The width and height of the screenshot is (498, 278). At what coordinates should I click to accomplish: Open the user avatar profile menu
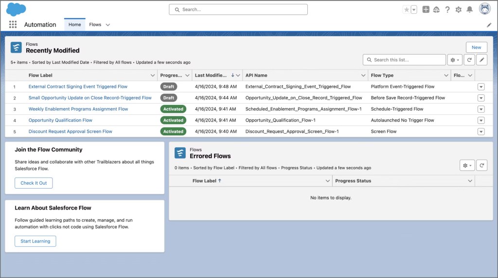(484, 9)
